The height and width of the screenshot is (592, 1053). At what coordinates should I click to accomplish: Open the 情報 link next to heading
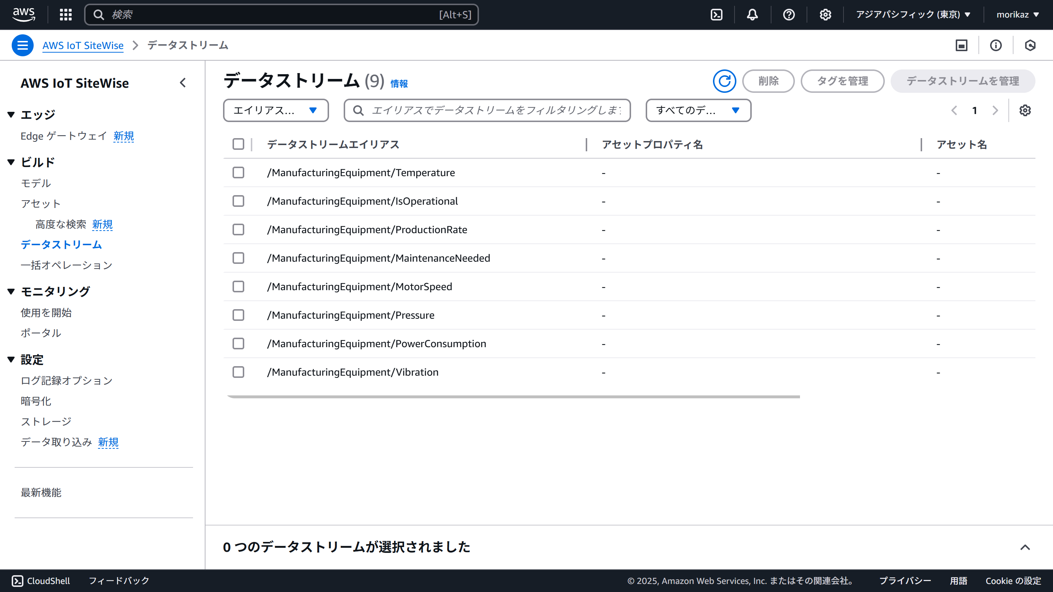pos(399,84)
